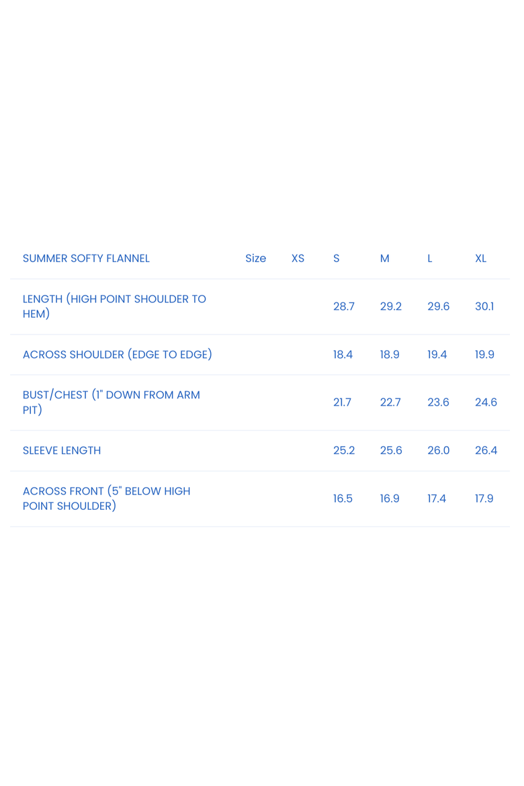Viewport: 524px width, 786px height.
Task: Click the 23.6 bust value for L
Action: point(438,402)
